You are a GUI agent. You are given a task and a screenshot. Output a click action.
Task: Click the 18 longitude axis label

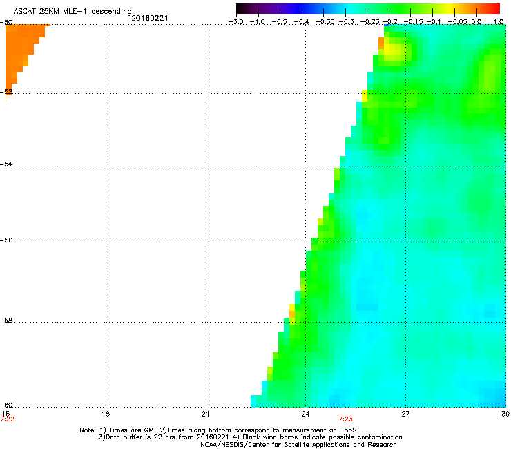tap(106, 414)
